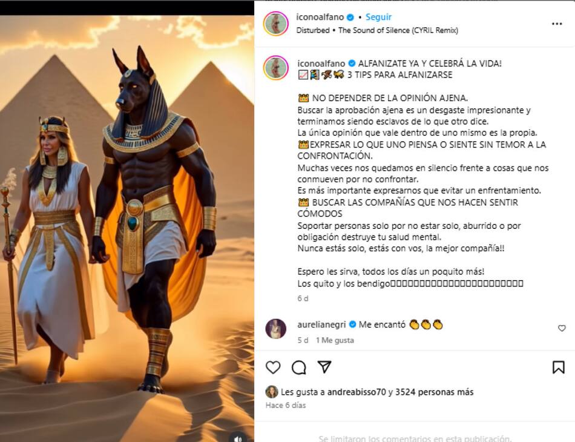Toggle video sound via speaker icon
The height and width of the screenshot is (442, 575).
tap(238, 438)
